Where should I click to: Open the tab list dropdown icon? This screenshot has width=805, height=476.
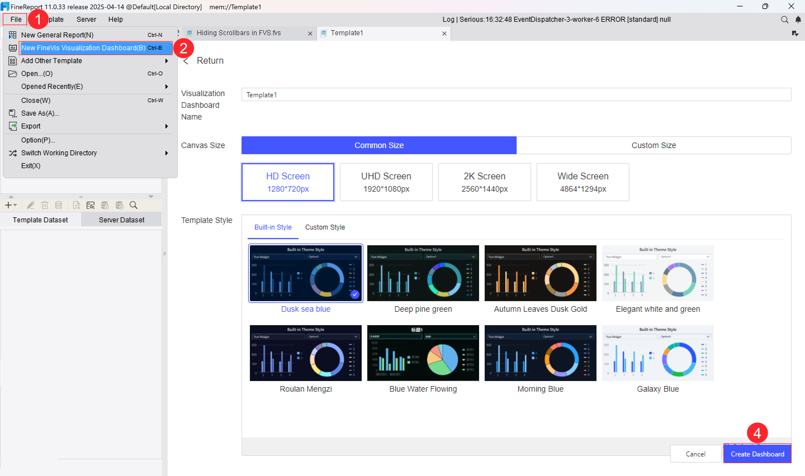[x=795, y=33]
